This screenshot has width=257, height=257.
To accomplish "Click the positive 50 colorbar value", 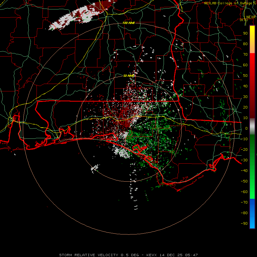I will (x=245, y=76).
